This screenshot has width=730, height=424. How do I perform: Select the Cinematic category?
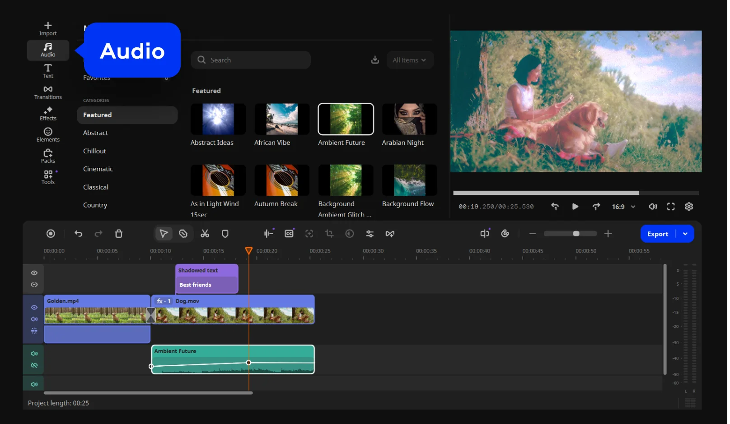(98, 169)
